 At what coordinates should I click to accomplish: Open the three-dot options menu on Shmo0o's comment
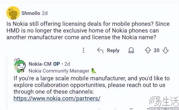pyautogui.click(x=83, y=50)
